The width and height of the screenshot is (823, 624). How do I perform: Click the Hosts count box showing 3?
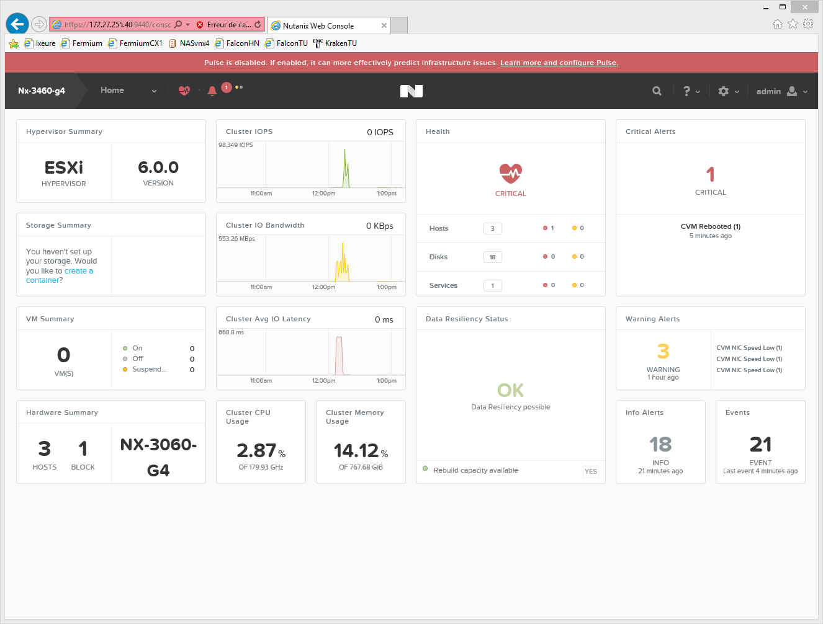[492, 228]
